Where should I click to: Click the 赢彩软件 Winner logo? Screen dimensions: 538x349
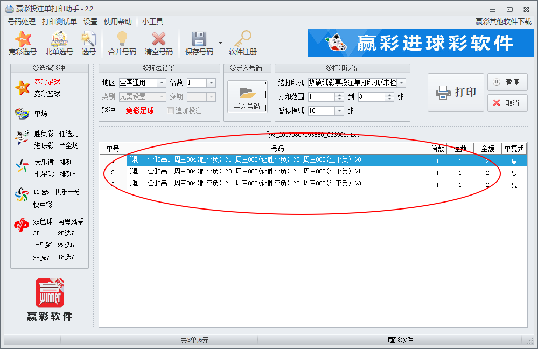50,300
